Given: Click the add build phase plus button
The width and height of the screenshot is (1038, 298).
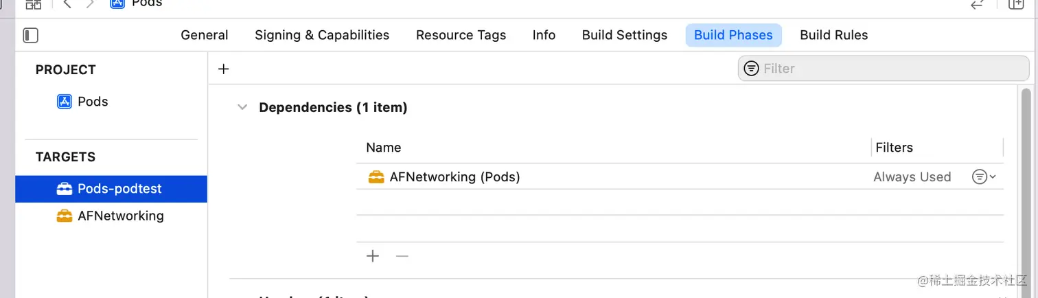Looking at the screenshot, I should [x=223, y=69].
